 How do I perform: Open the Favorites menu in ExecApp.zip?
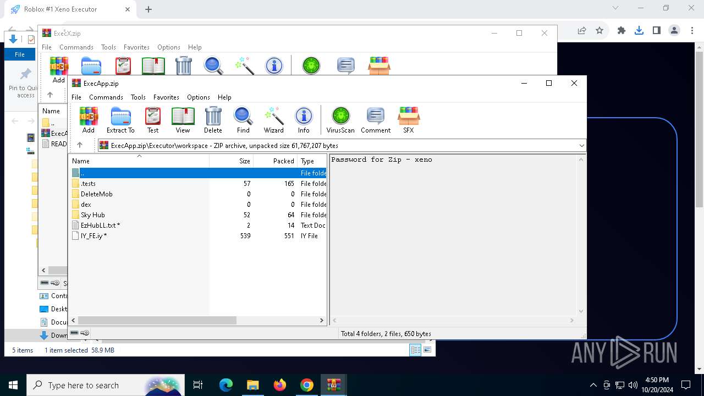(x=166, y=97)
